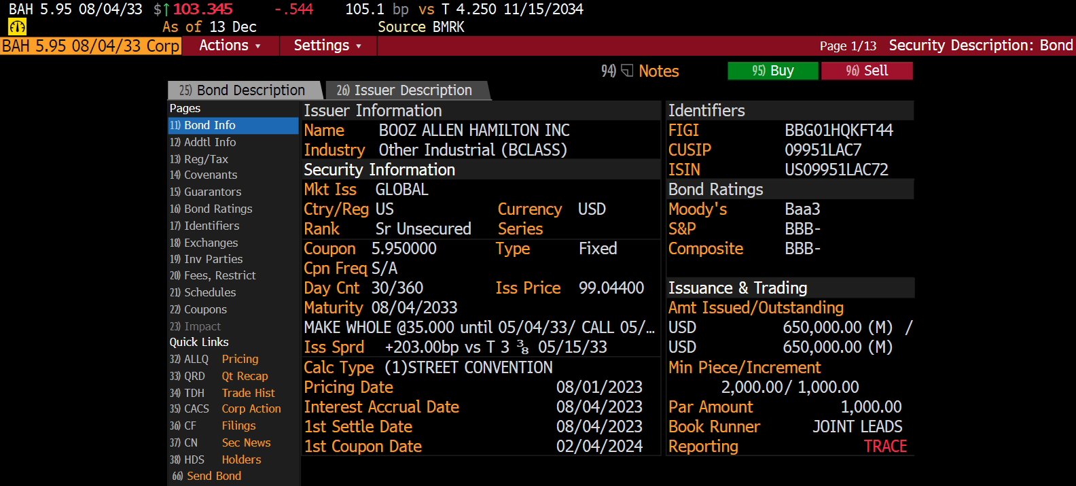The image size is (1076, 486).
Task: Click the Day Cnt value 30/360
Action: pyautogui.click(x=397, y=288)
